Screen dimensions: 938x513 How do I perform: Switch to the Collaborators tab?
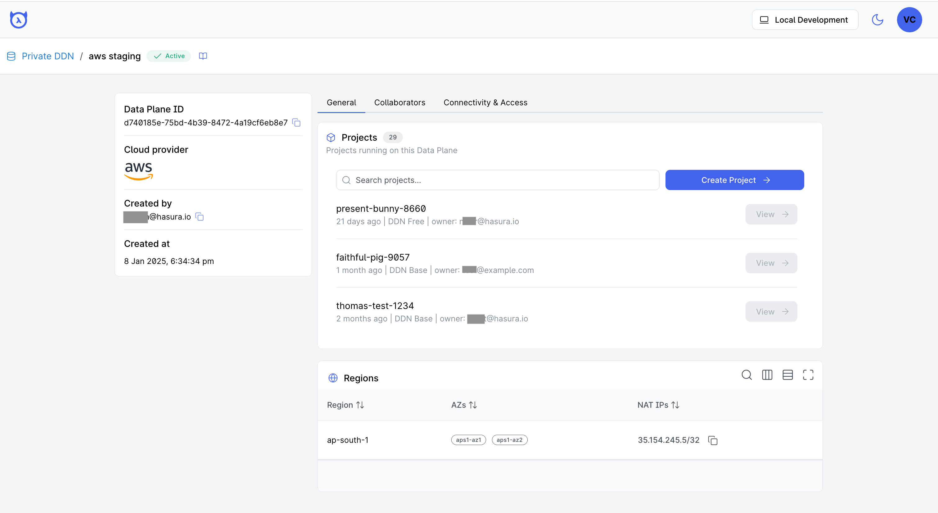[399, 103]
